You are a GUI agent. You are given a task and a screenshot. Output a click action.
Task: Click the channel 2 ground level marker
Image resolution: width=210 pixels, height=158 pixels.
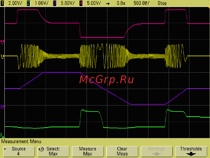pos(2,135)
